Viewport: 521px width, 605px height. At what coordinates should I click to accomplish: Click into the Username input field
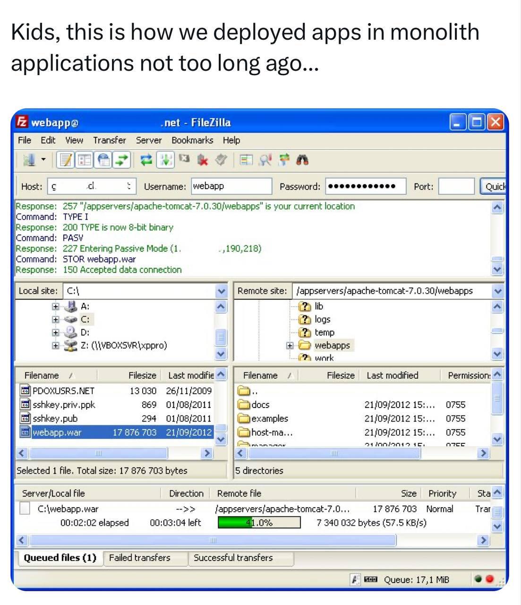(231, 186)
